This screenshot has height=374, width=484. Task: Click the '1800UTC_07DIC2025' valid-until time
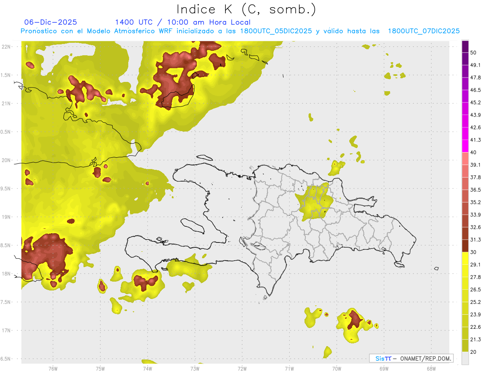(423, 31)
